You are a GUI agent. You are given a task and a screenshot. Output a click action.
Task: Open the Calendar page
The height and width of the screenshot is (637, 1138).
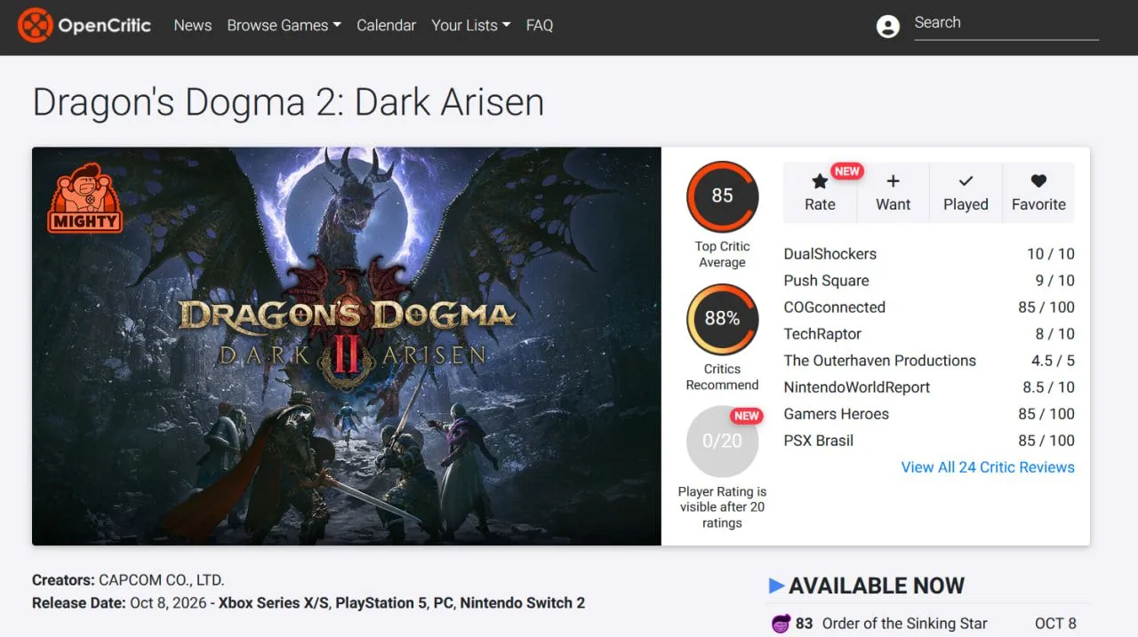[x=386, y=26]
